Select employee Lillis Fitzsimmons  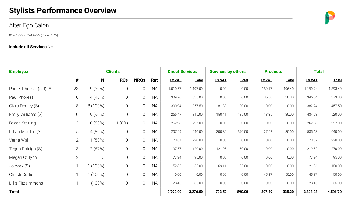(26, 183)
